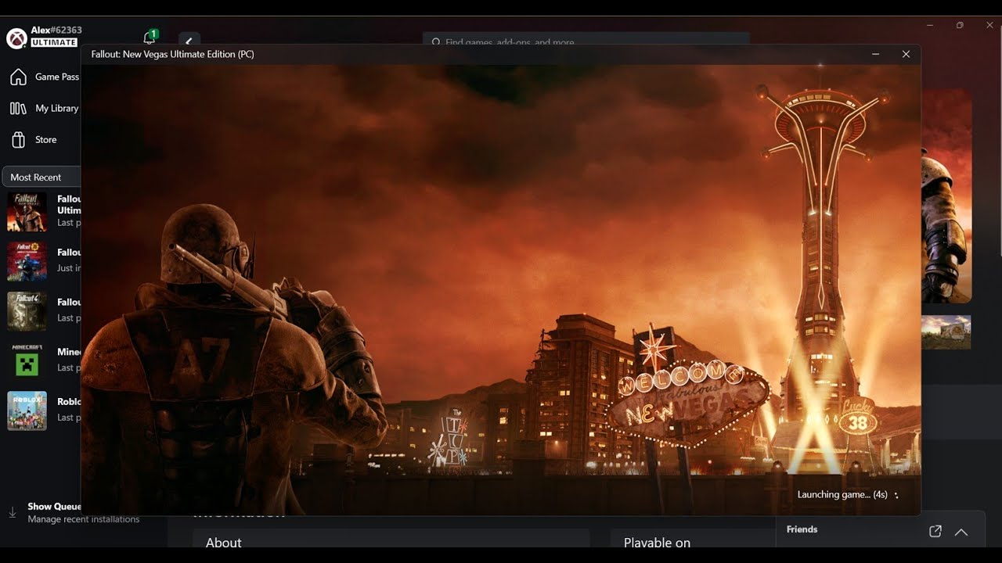Open the Most Recent sort dropdown

[41, 177]
